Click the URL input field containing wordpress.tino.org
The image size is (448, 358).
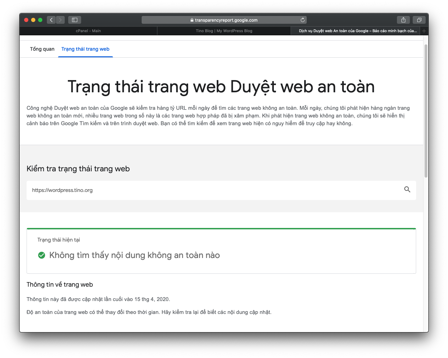pos(140,190)
